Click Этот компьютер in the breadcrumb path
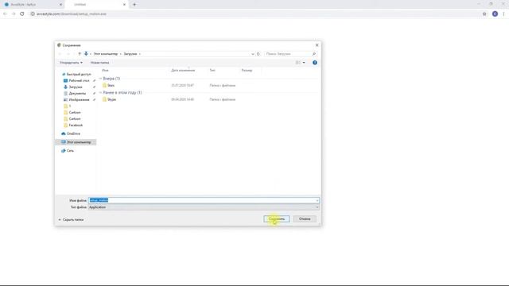This screenshot has height=286, width=509. [x=106, y=54]
